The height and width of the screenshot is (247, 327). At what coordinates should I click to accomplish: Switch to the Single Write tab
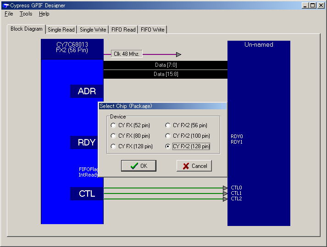pyautogui.click(x=93, y=30)
